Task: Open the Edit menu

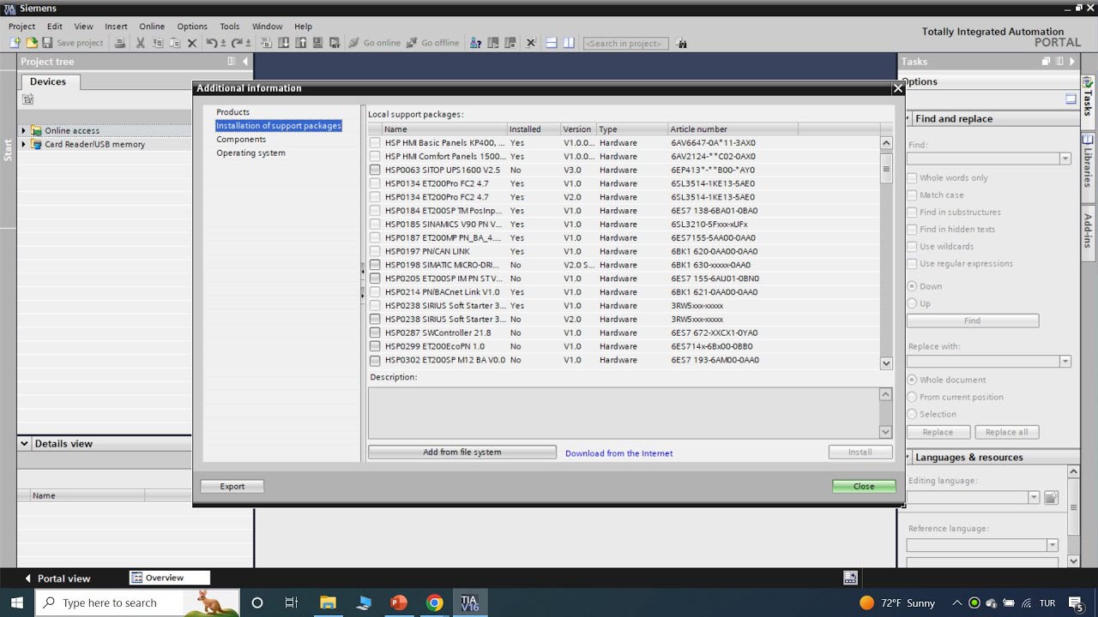Action: click(55, 27)
